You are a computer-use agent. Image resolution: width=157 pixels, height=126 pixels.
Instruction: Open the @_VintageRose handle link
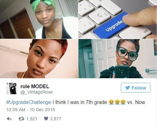point(36,92)
